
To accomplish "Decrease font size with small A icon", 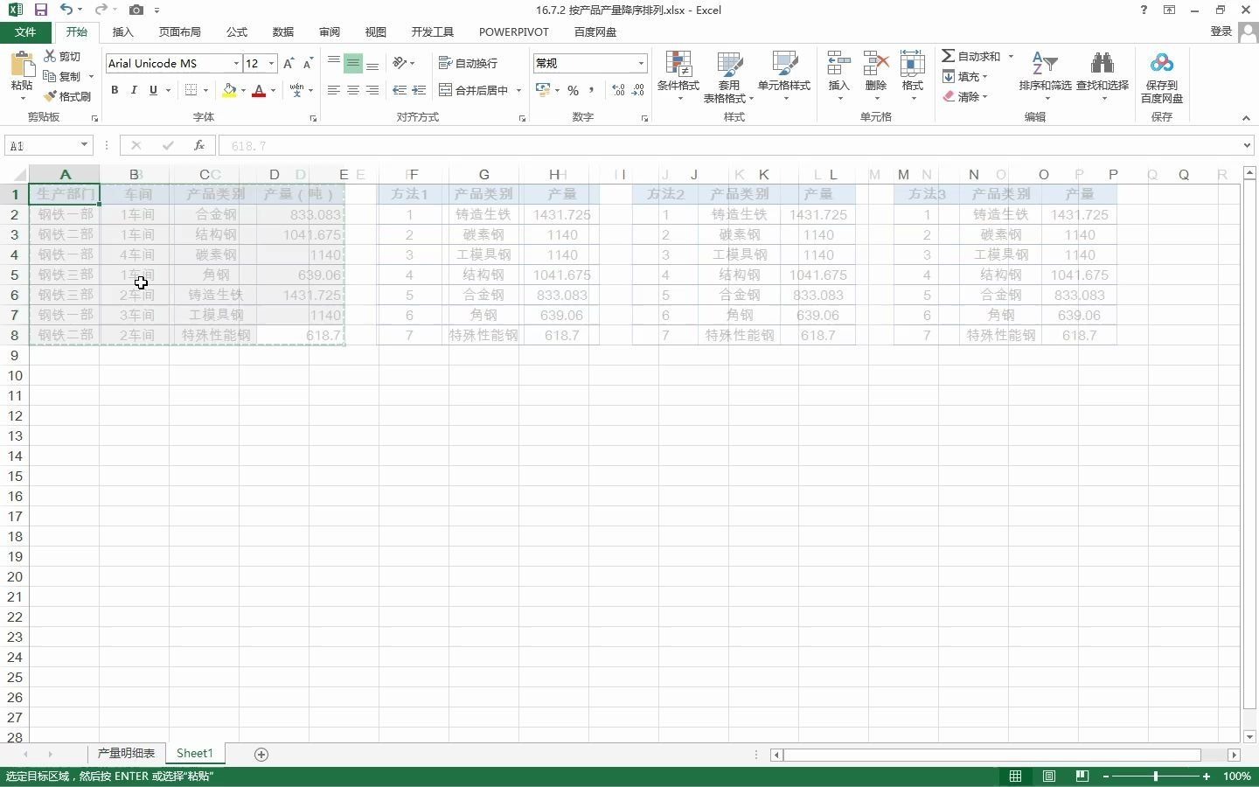I will (308, 63).
